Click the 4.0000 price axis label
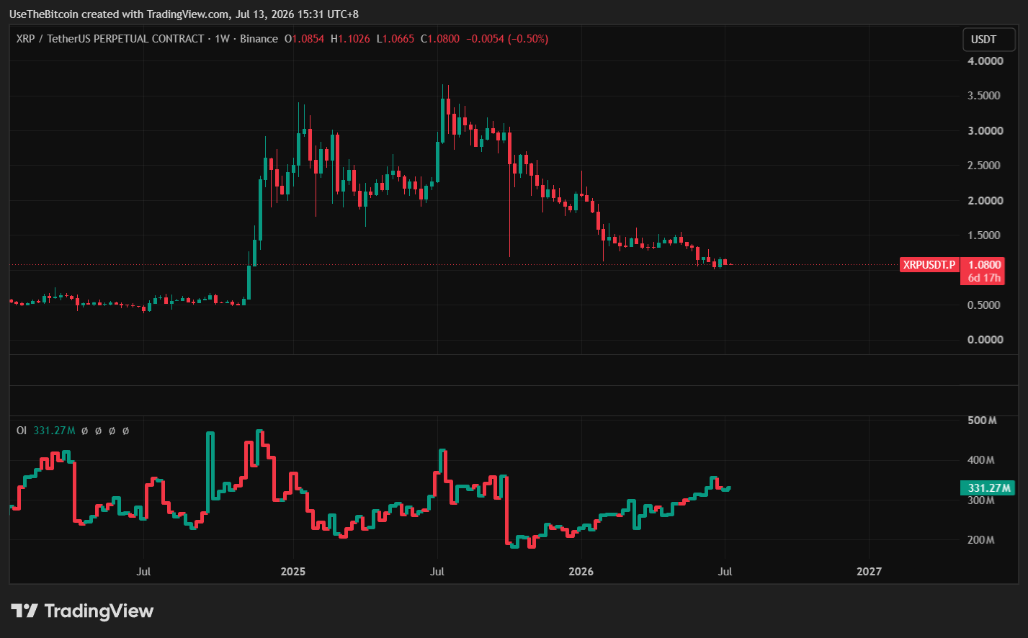The image size is (1028, 638). coord(985,61)
